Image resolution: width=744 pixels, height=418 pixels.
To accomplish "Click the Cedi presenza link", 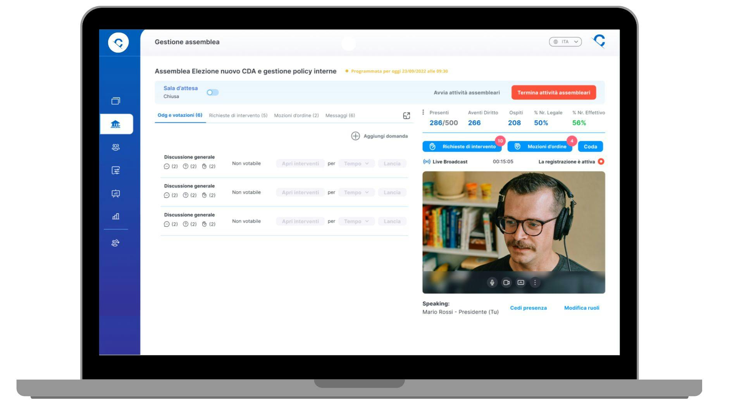I will tap(528, 308).
